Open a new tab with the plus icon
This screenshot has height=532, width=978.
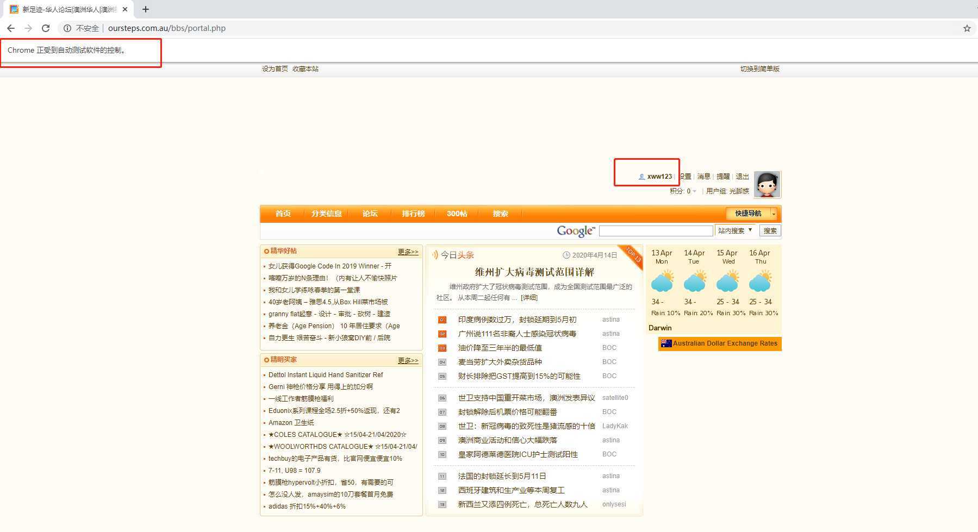click(x=146, y=9)
